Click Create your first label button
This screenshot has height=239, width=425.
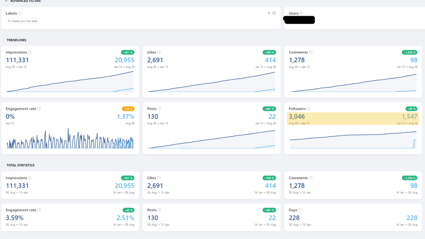[23, 21]
